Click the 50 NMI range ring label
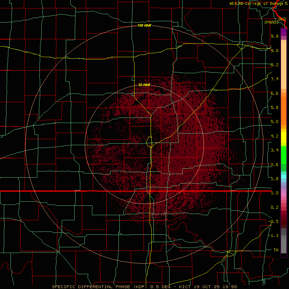This screenshot has height=289, width=289. (x=144, y=85)
